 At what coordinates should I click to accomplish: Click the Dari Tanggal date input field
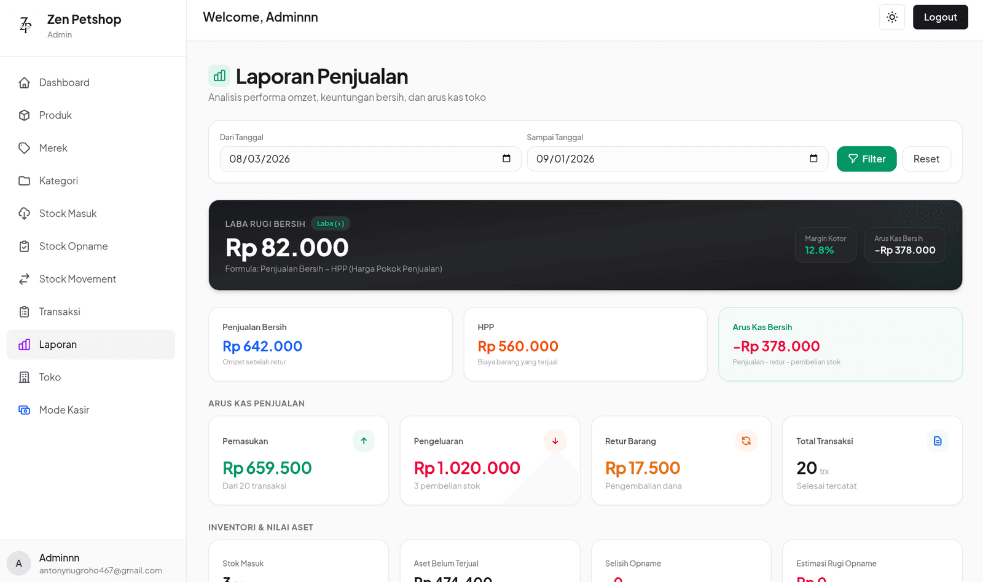(370, 159)
